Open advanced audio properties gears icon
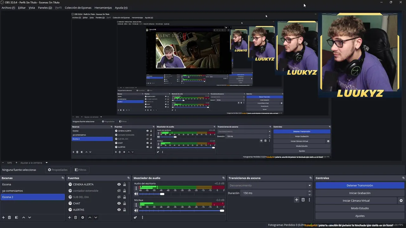Image resolution: width=406 pixels, height=228 pixels. tap(135, 218)
